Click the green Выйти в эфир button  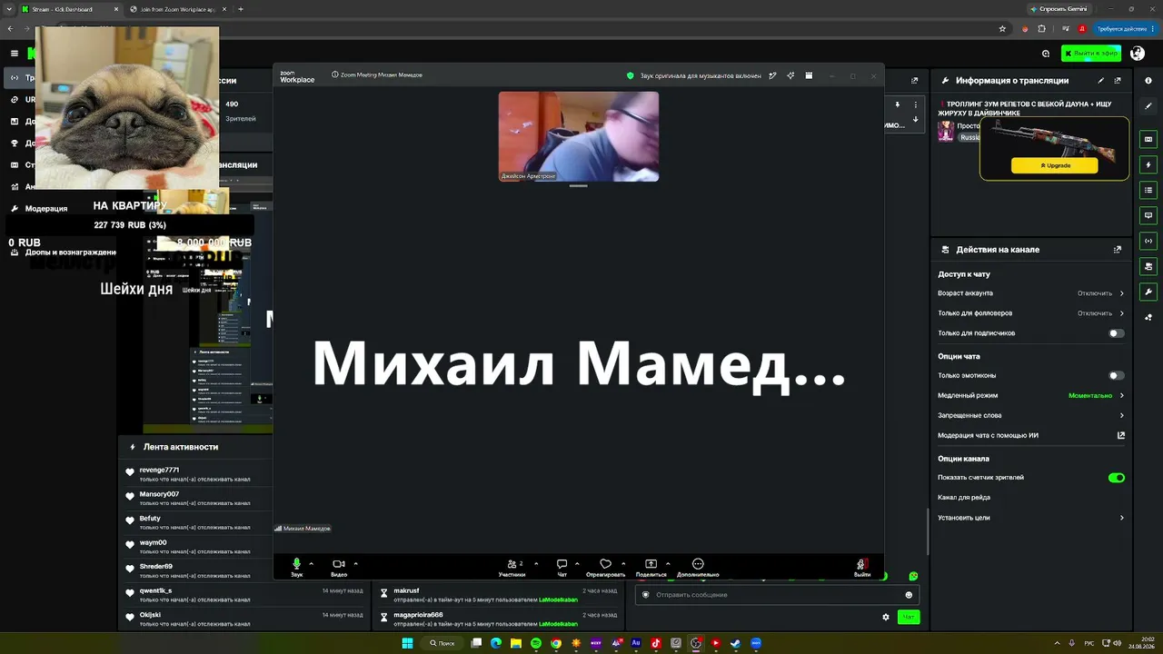click(x=1091, y=54)
